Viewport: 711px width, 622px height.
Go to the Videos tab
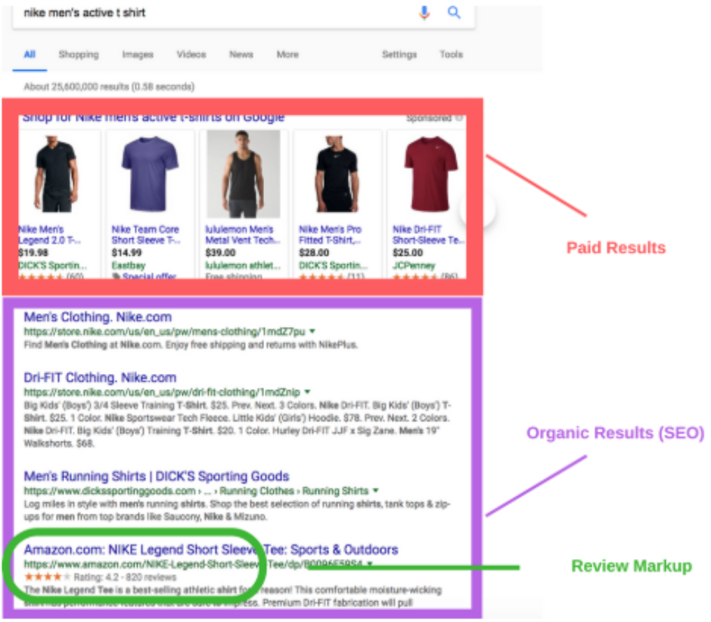(x=191, y=55)
